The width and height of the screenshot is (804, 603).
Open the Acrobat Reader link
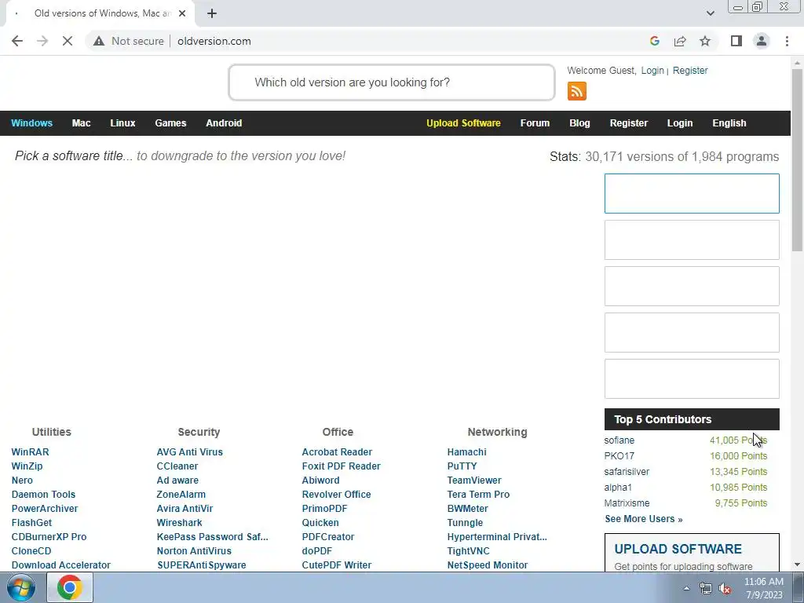[x=337, y=451]
